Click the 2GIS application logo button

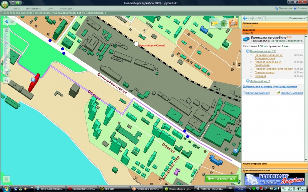tap(5, 5)
